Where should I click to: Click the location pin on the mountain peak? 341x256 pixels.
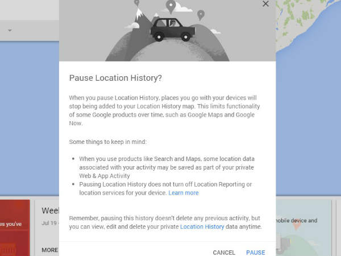click(136, 3)
